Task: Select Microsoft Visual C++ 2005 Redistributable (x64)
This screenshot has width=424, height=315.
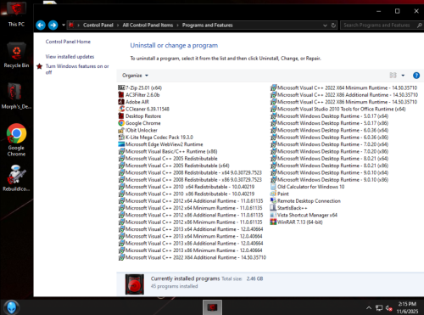Action: pos(174,166)
